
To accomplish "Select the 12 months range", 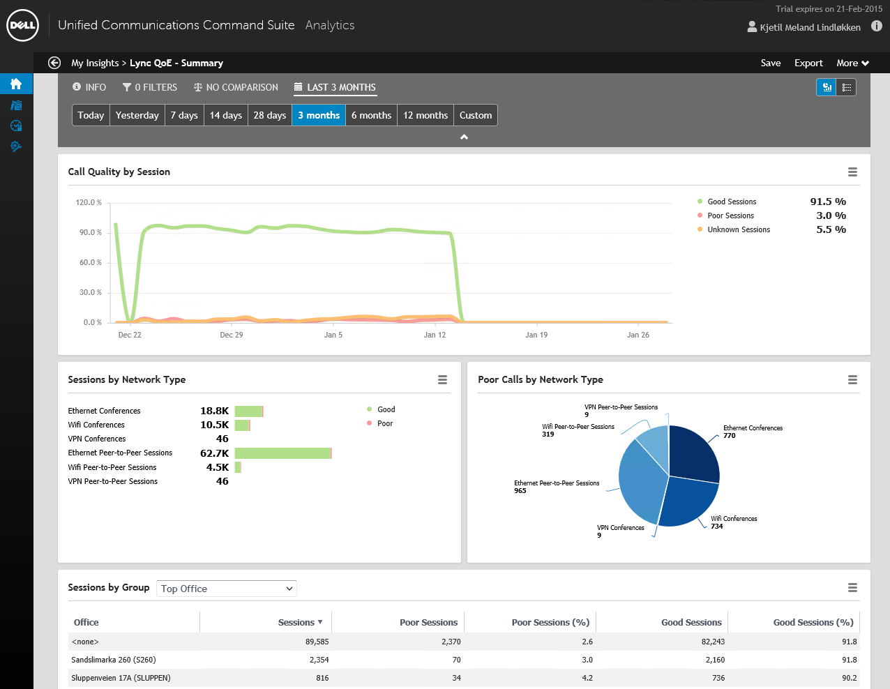I will 425,115.
